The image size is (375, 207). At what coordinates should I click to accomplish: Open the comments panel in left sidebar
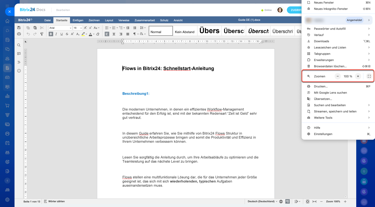pyautogui.click(x=19, y=54)
